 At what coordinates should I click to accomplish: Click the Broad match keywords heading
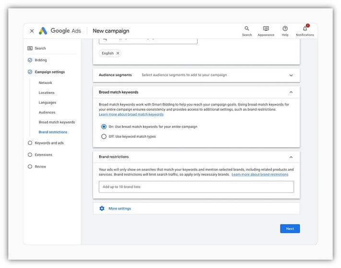pyautogui.click(x=118, y=92)
